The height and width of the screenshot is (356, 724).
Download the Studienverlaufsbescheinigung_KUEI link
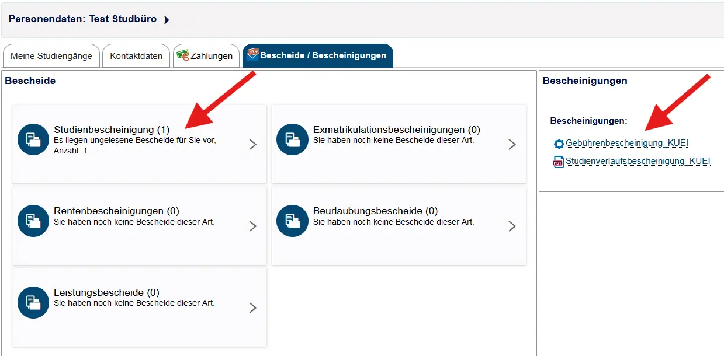tap(638, 161)
